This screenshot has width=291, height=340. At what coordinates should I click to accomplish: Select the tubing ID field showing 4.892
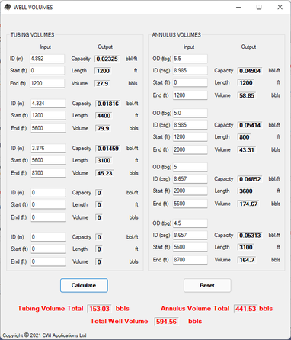coord(47,59)
